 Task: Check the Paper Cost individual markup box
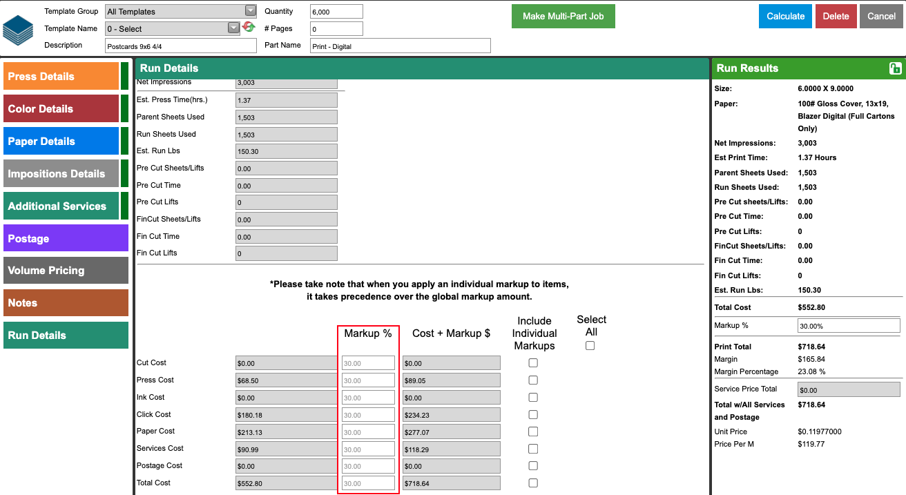(533, 431)
